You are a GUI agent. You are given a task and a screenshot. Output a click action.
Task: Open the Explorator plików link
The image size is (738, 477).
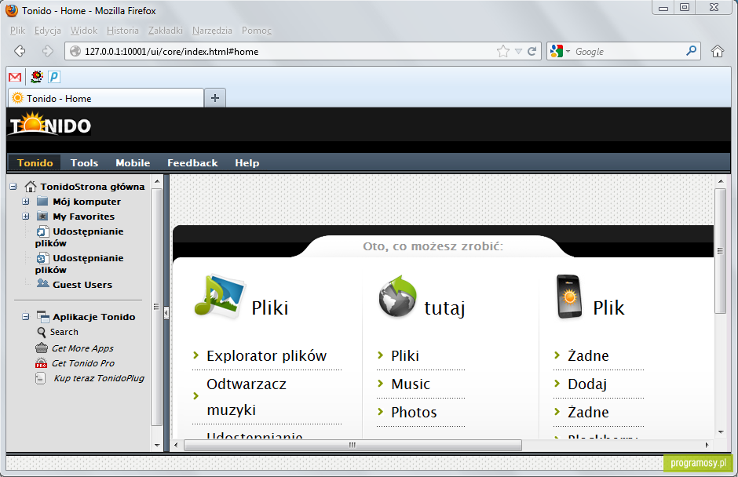pos(266,355)
